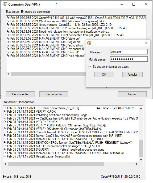Click log line 'Peer Connection Initiated with'

point(63,136)
